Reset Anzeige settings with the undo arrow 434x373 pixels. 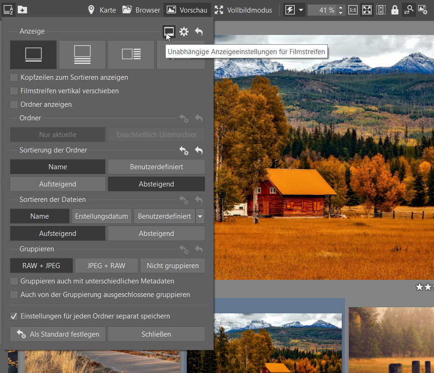tap(199, 32)
